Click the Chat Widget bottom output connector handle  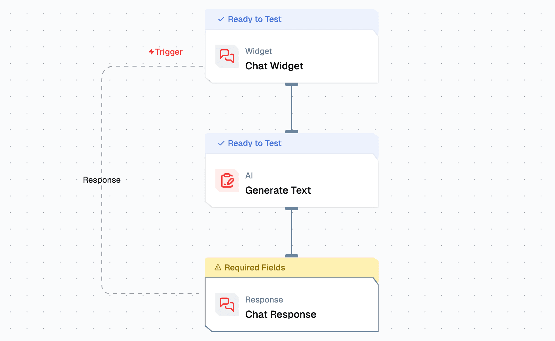pos(292,84)
